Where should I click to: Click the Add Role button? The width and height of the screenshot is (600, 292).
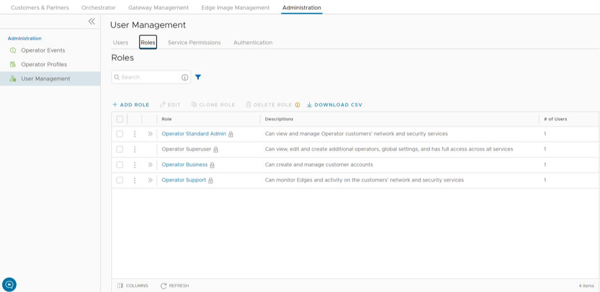[x=131, y=105]
